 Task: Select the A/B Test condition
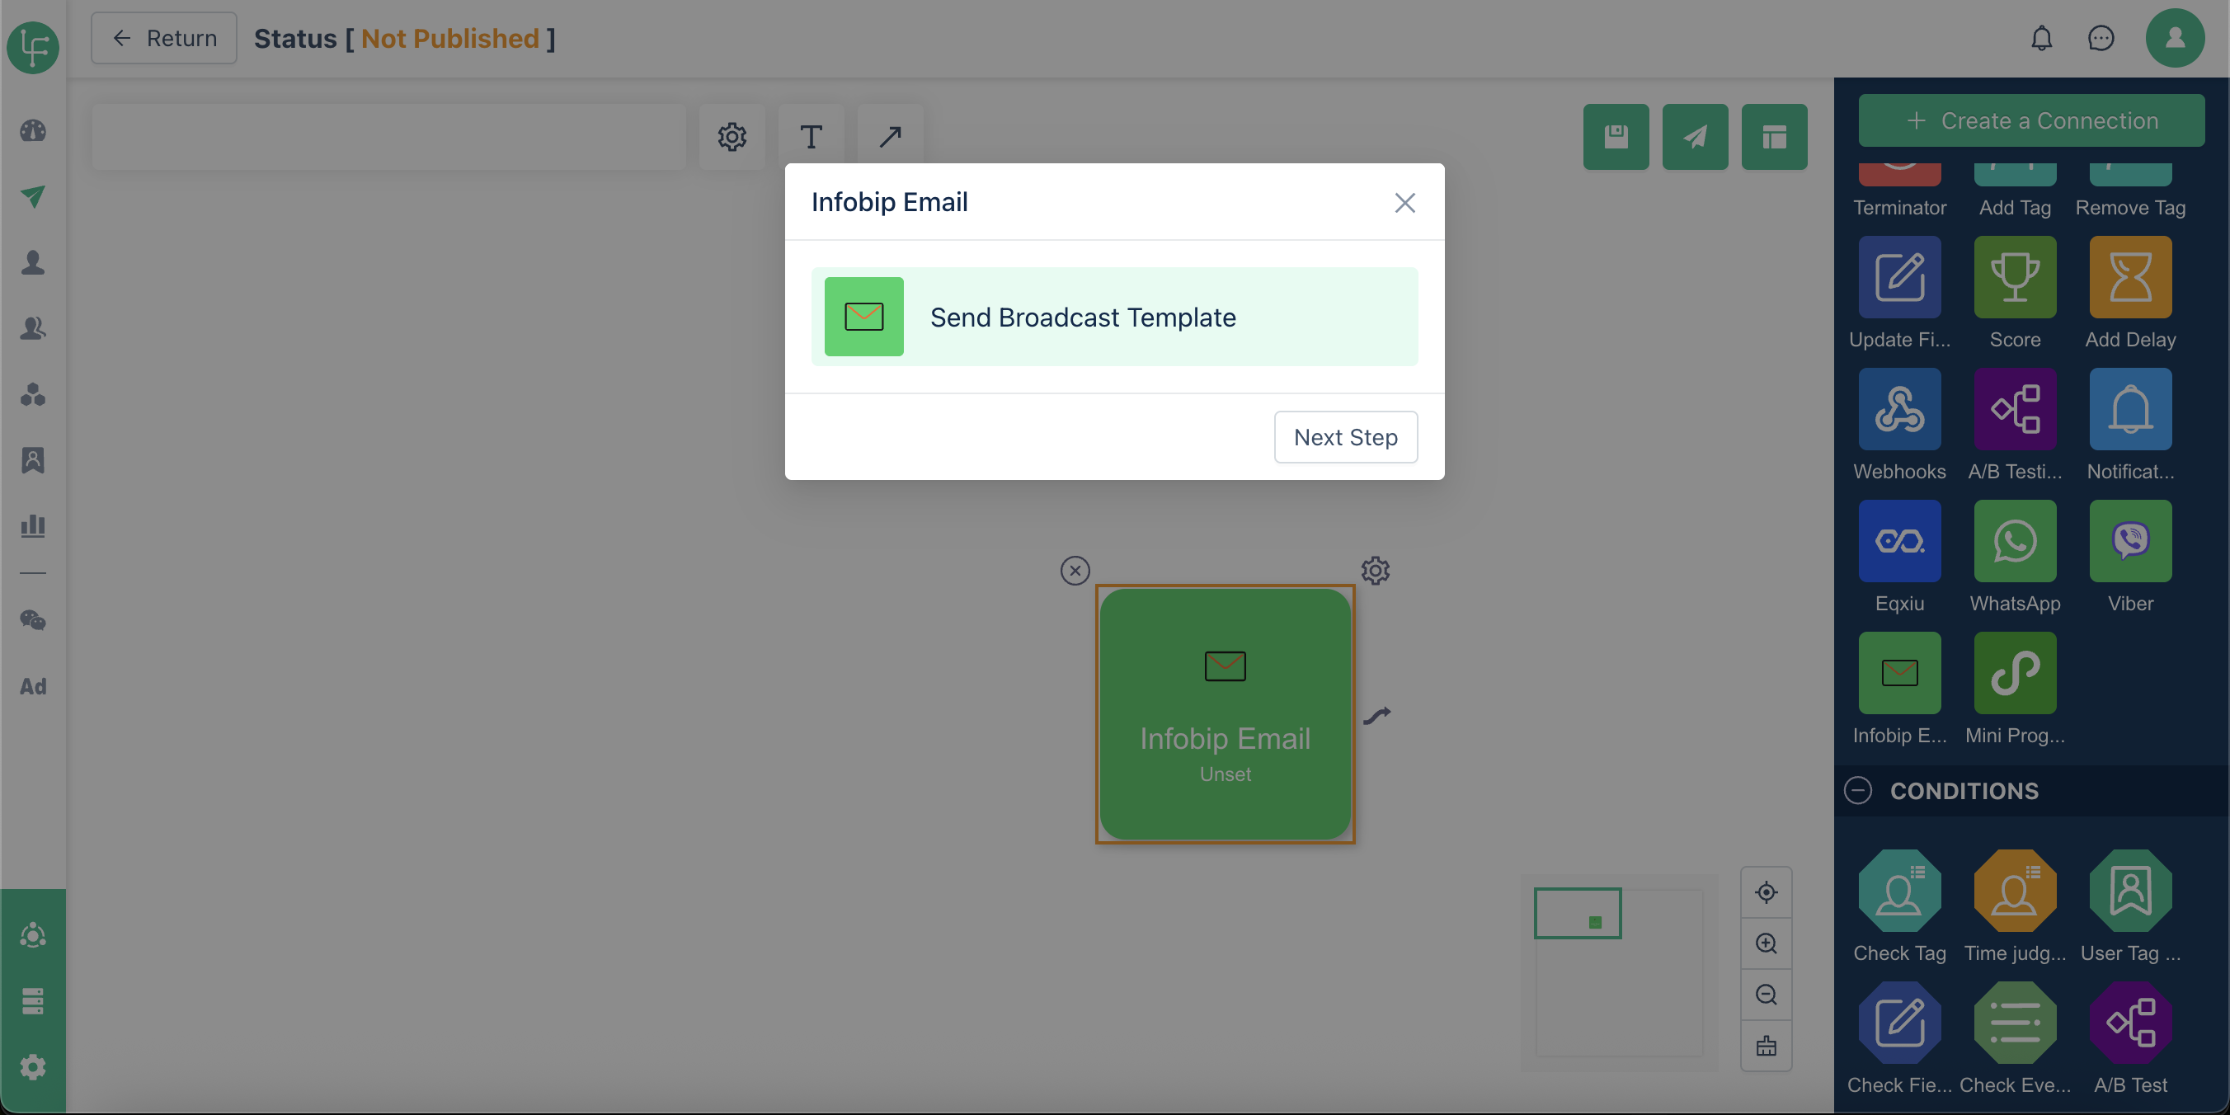pyautogui.click(x=2129, y=1023)
